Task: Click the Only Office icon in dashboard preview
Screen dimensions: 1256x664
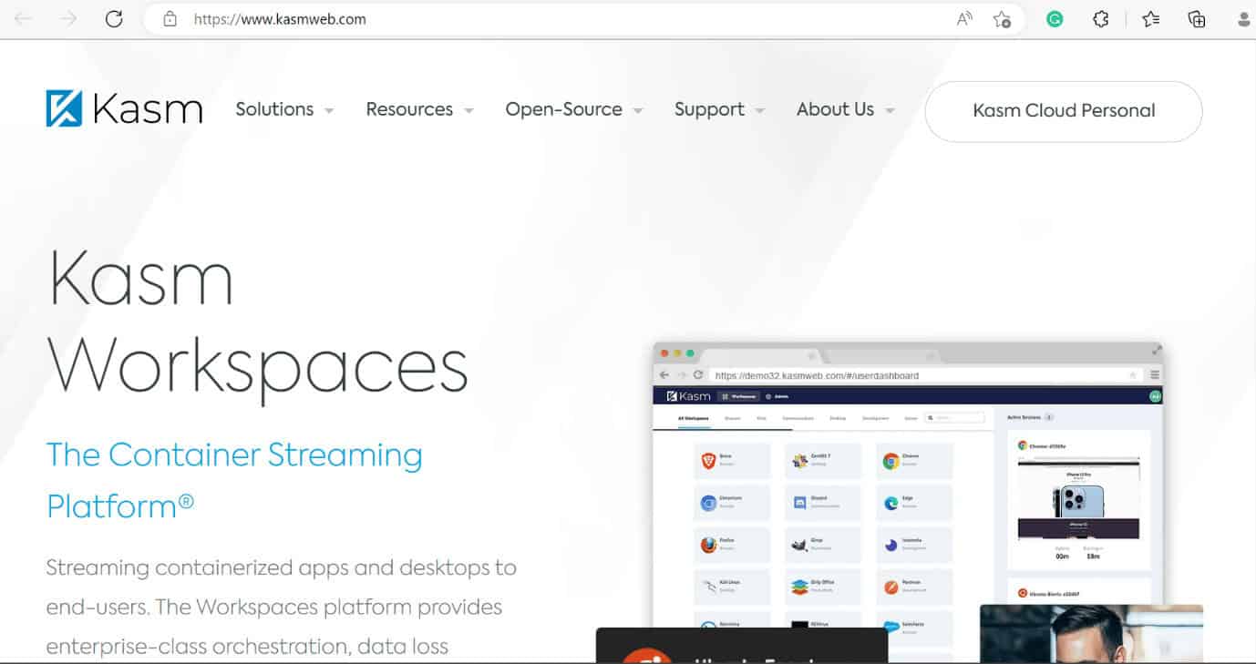Action: [799, 587]
